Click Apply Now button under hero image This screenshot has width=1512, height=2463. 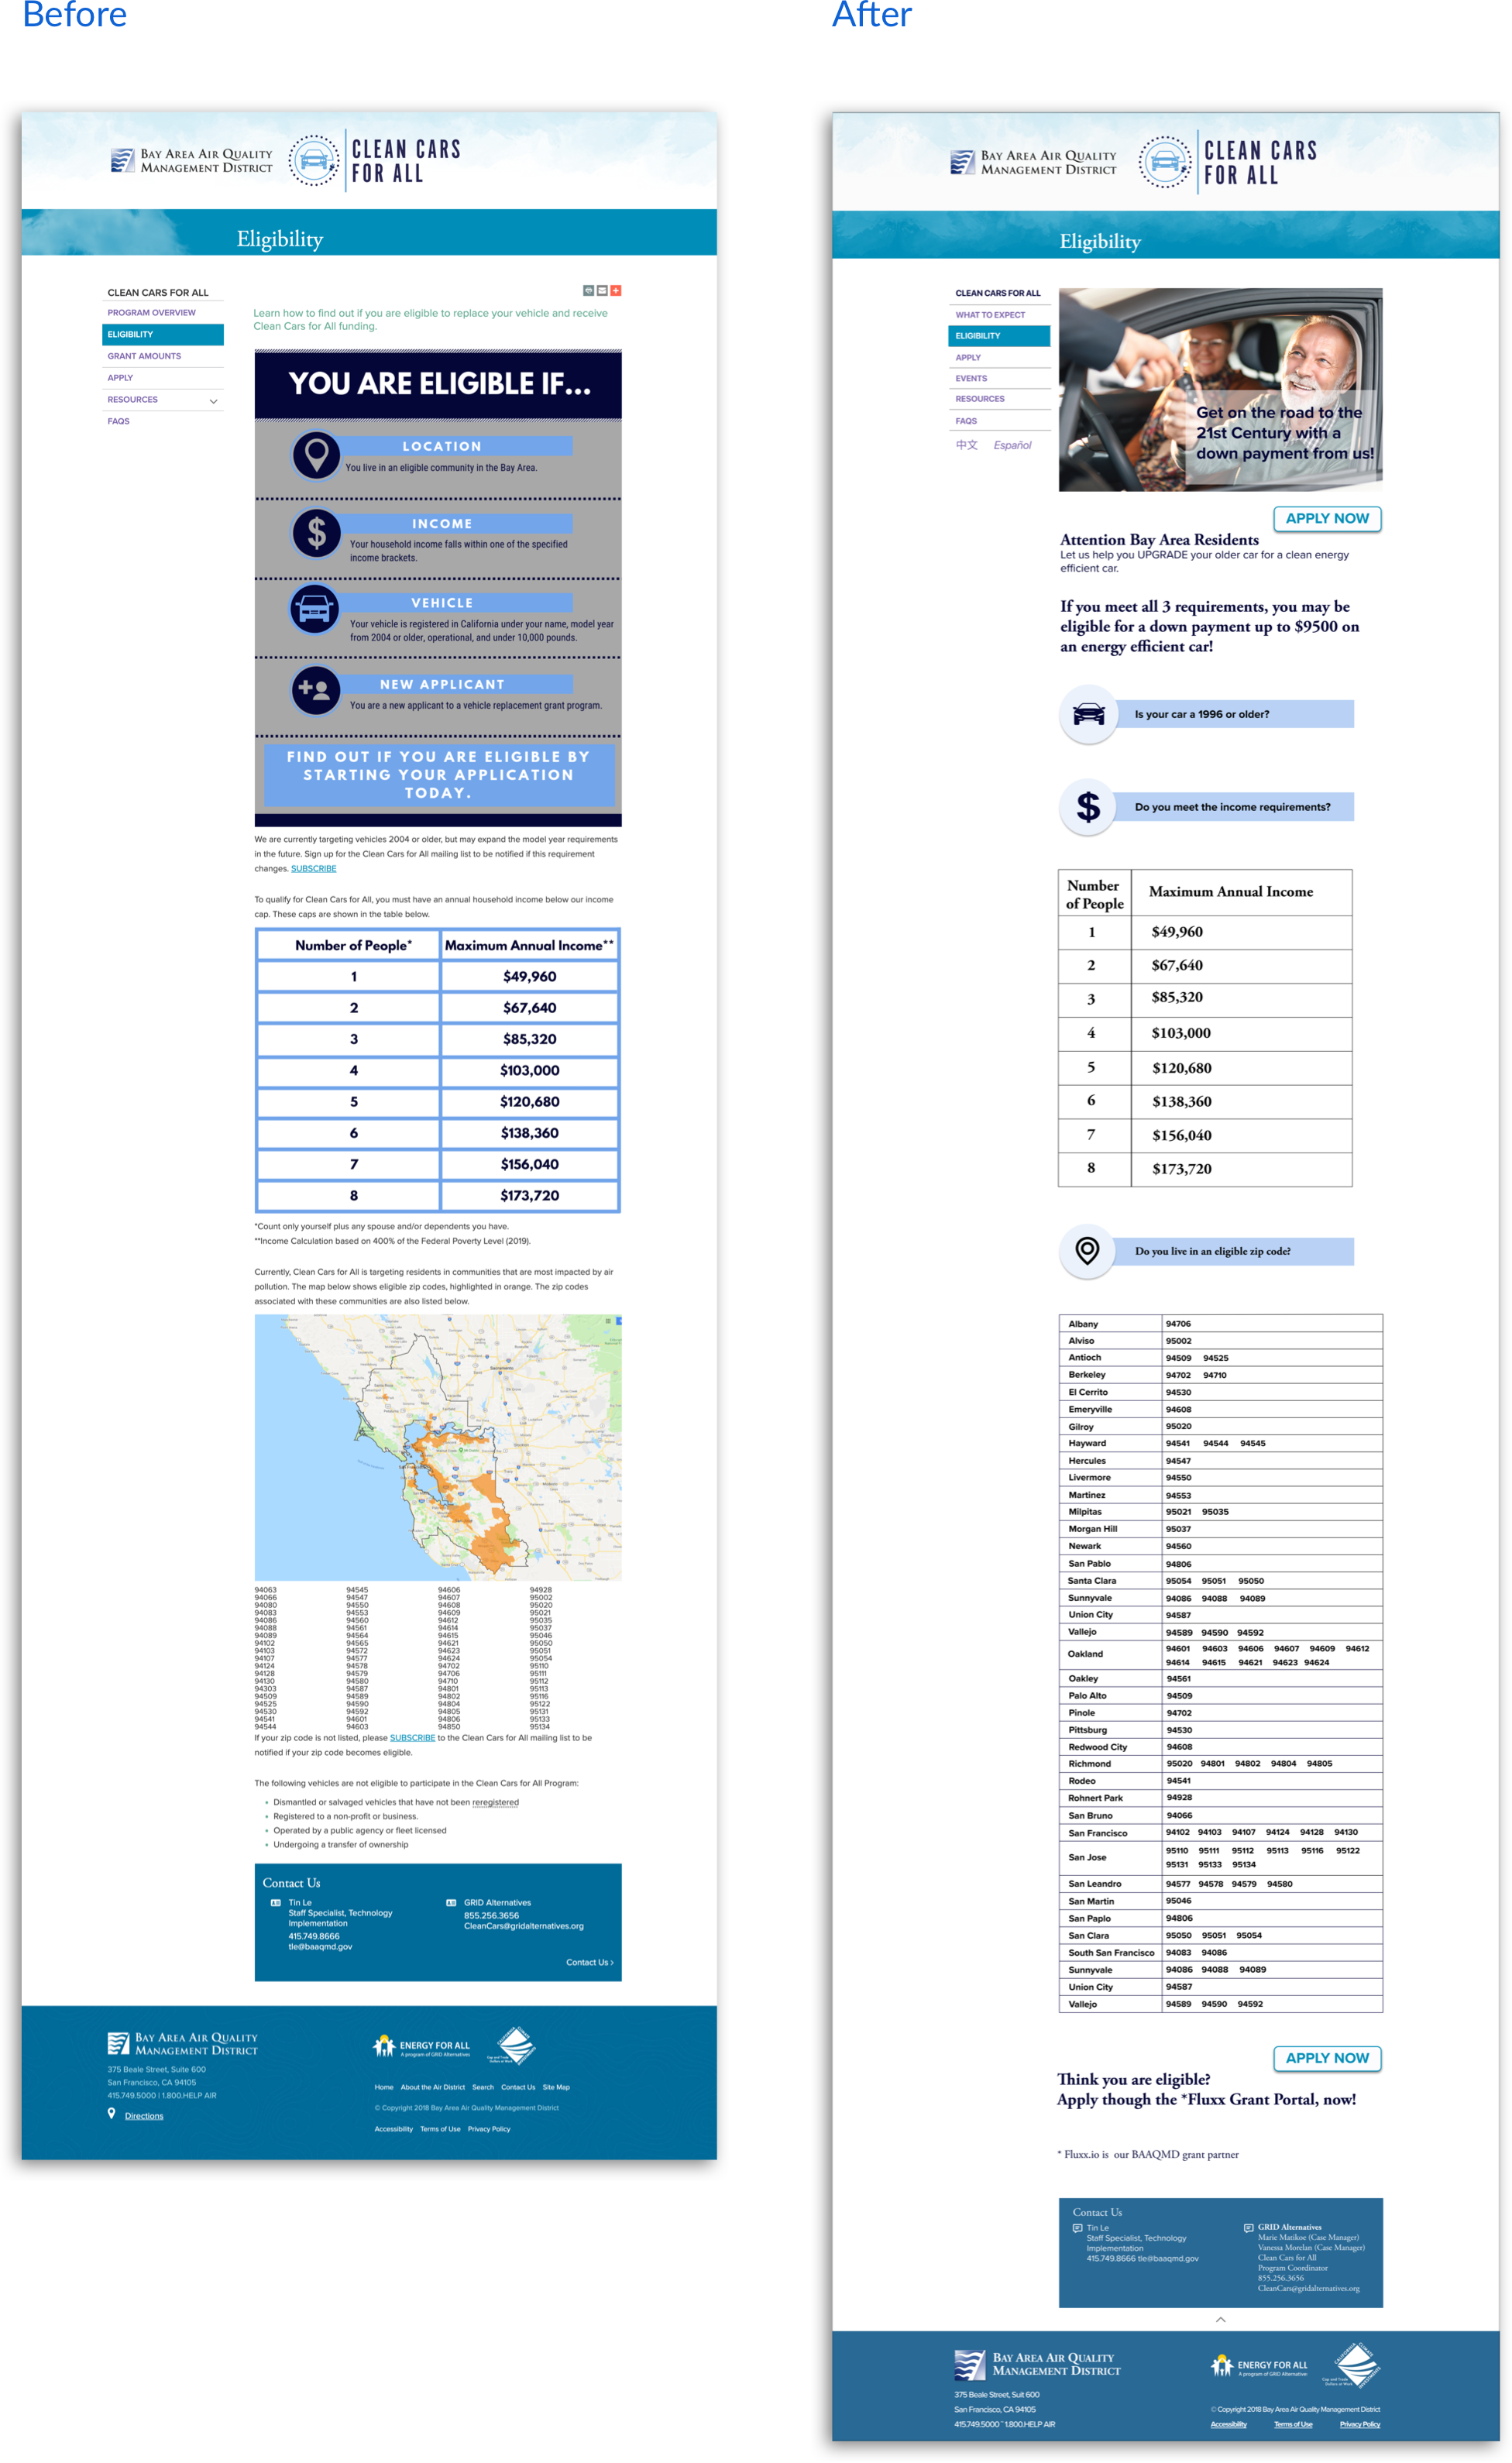point(1327,518)
